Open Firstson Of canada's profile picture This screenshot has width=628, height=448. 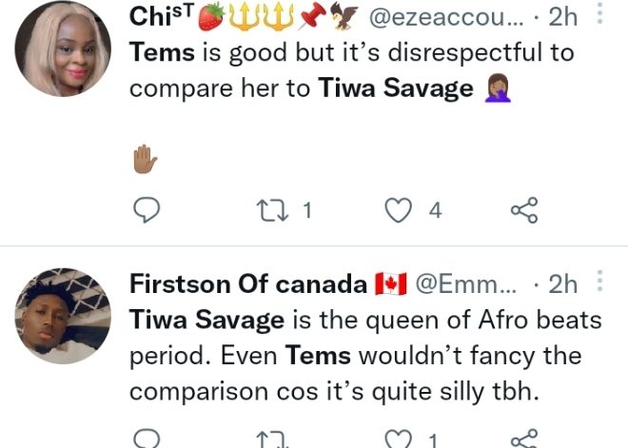point(64,315)
